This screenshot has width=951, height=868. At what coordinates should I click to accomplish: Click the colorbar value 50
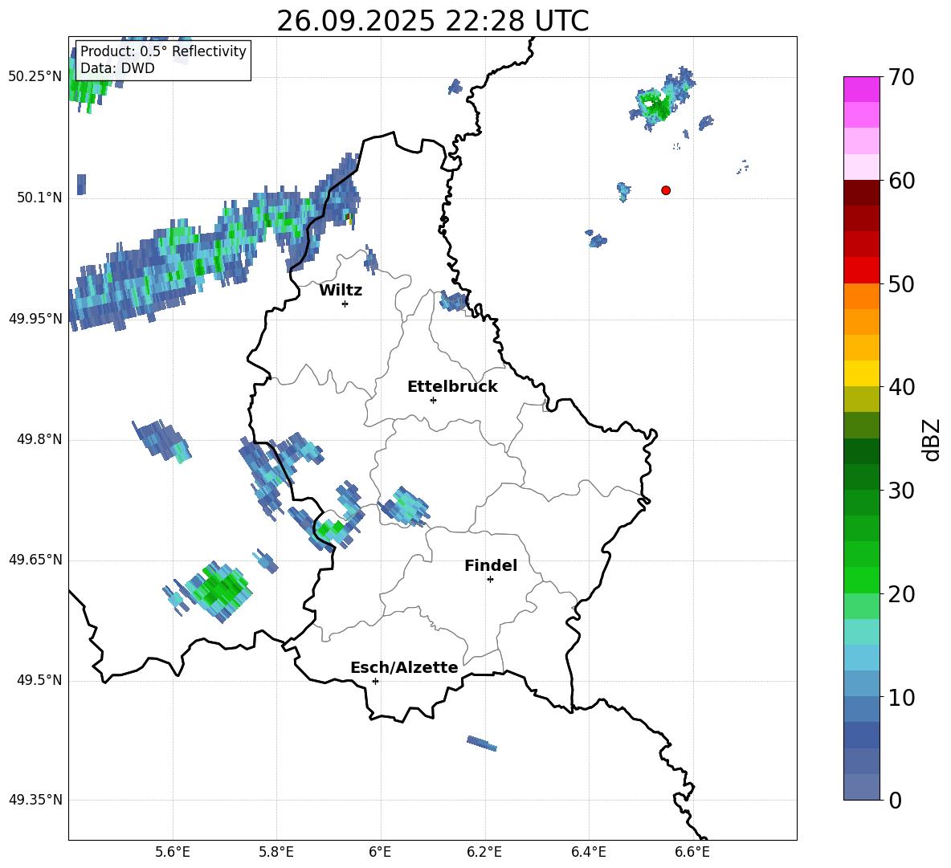[902, 283]
